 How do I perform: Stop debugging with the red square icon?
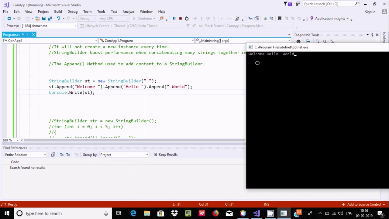(180, 19)
